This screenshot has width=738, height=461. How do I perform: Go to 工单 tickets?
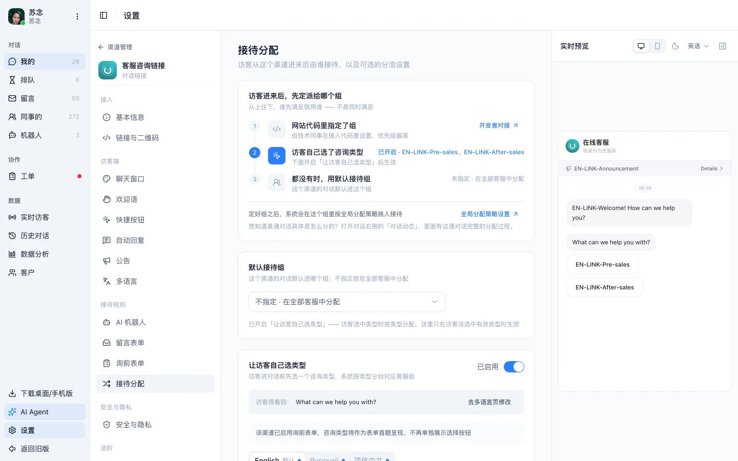[x=45, y=176]
